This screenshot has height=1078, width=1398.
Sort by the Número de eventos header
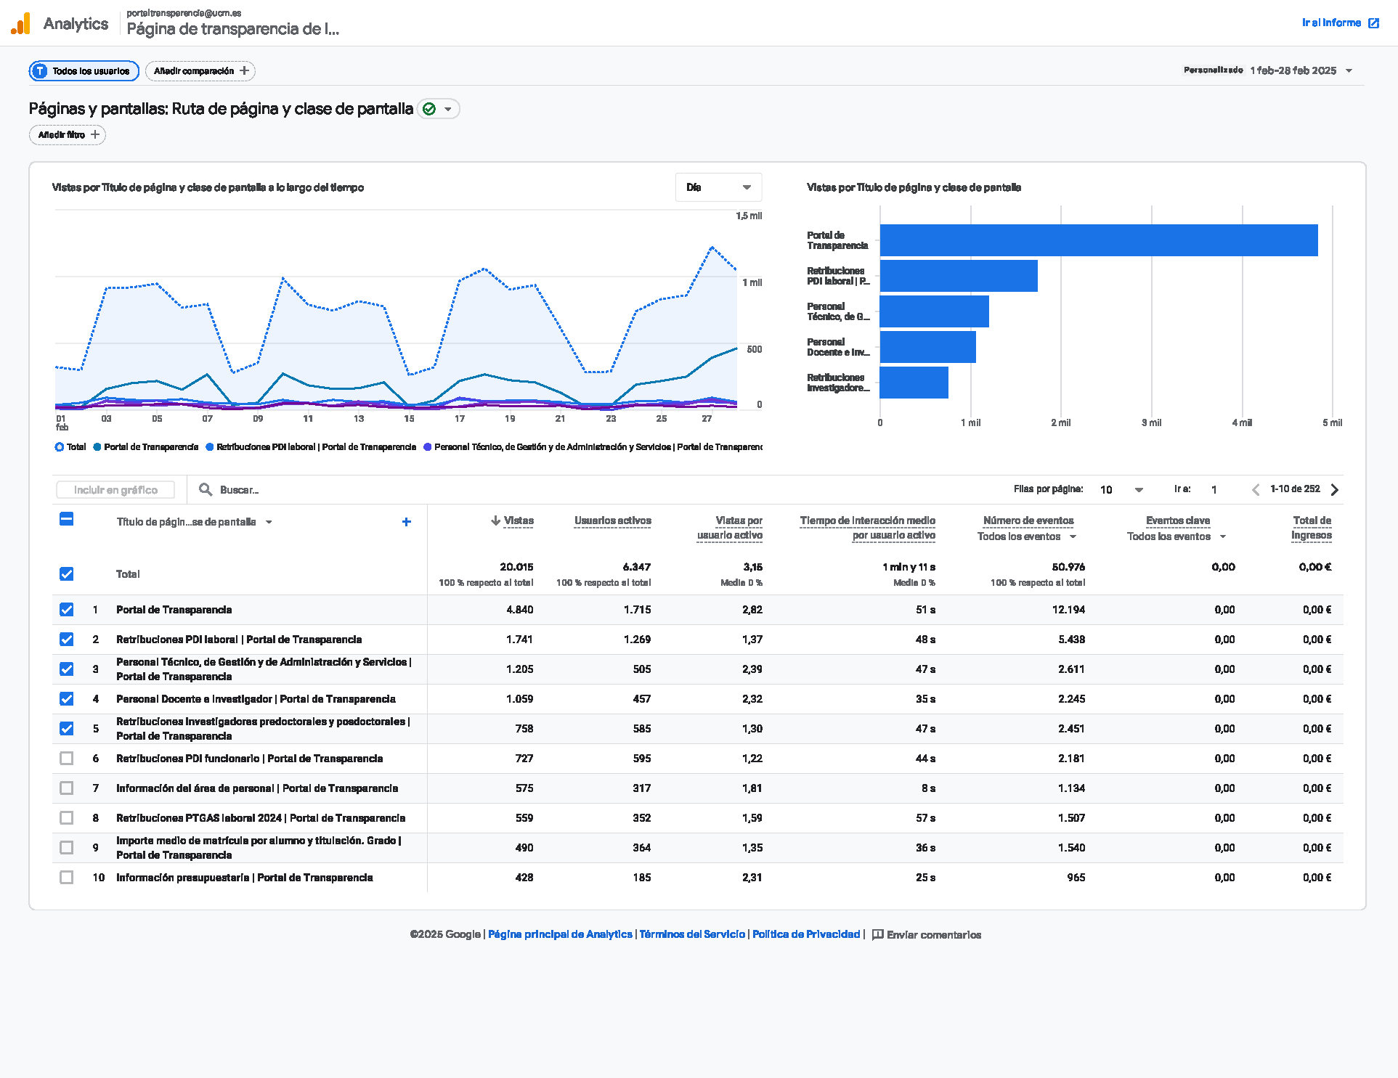1028,520
